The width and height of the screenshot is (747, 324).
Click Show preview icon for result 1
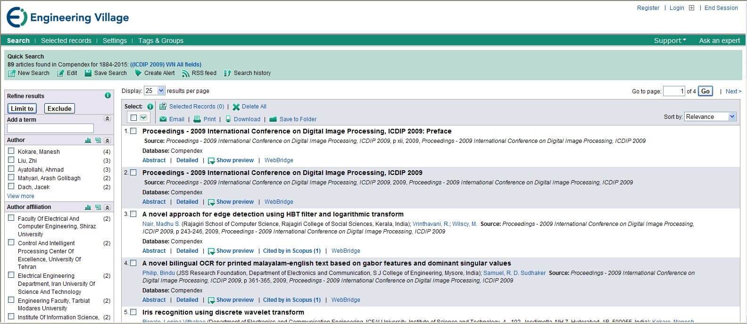(x=211, y=161)
